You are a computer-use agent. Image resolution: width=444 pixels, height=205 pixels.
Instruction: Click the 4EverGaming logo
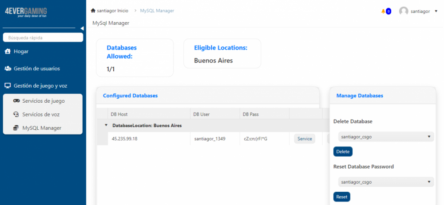click(26, 12)
